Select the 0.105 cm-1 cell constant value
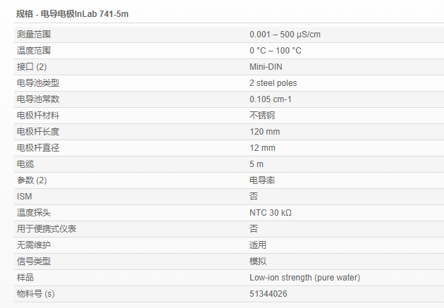This screenshot has width=444, height=308. tap(270, 99)
